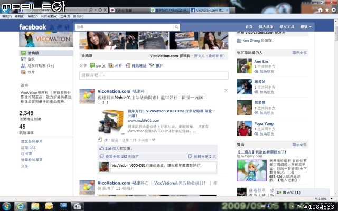Choose 轉貼連結 share option
This screenshot has height=211, width=338.
click(x=136, y=65)
